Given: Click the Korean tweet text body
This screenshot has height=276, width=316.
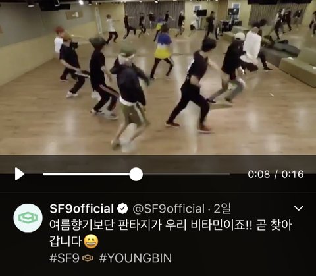Looking at the screenshot, I should [171, 233].
